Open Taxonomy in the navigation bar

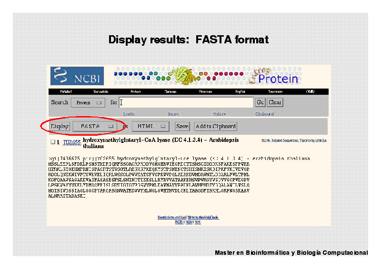(x=275, y=91)
